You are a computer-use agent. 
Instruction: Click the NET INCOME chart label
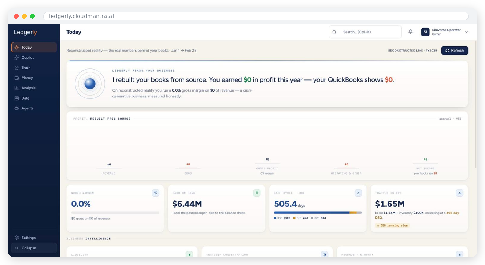(x=425, y=169)
